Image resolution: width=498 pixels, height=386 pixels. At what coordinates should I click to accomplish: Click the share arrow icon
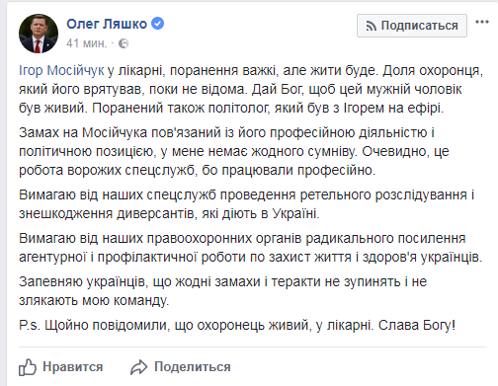point(138,367)
